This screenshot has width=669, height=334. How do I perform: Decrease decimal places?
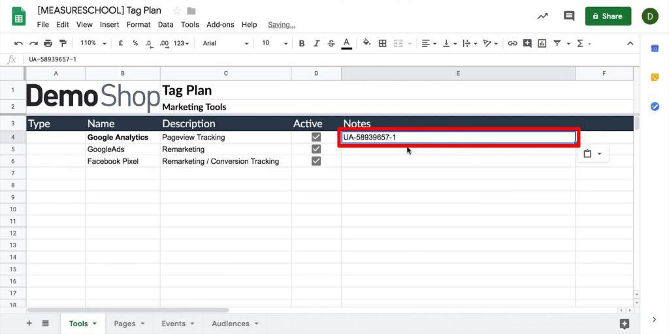pyautogui.click(x=149, y=44)
